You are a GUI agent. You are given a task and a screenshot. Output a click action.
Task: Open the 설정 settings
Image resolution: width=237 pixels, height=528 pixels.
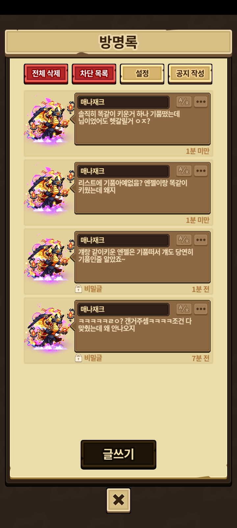[142, 74]
